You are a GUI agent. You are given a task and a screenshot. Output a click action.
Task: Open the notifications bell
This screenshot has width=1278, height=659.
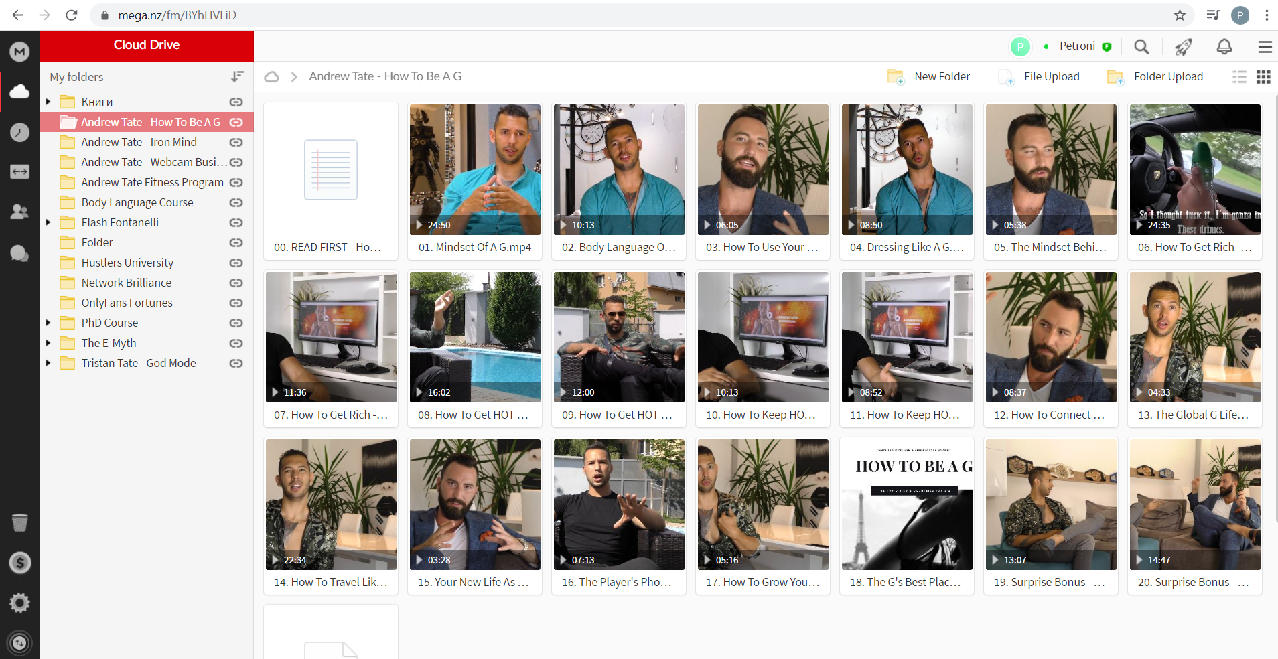[1224, 46]
